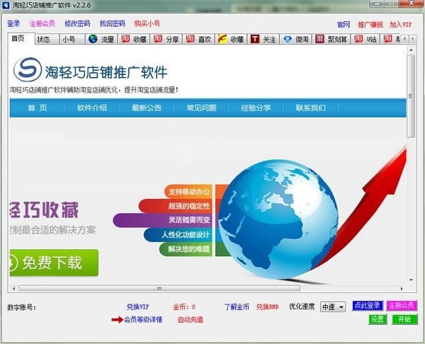Open 最新公告 in the blue navigation bar
The height and width of the screenshot is (344, 425).
tap(147, 108)
